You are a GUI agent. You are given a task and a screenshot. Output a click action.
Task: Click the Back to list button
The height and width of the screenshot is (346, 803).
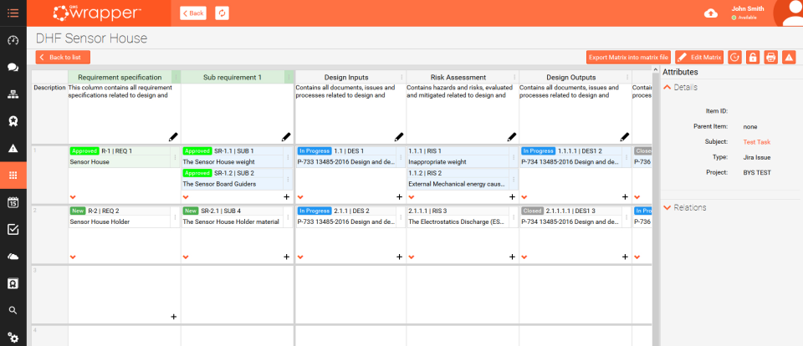(x=63, y=57)
